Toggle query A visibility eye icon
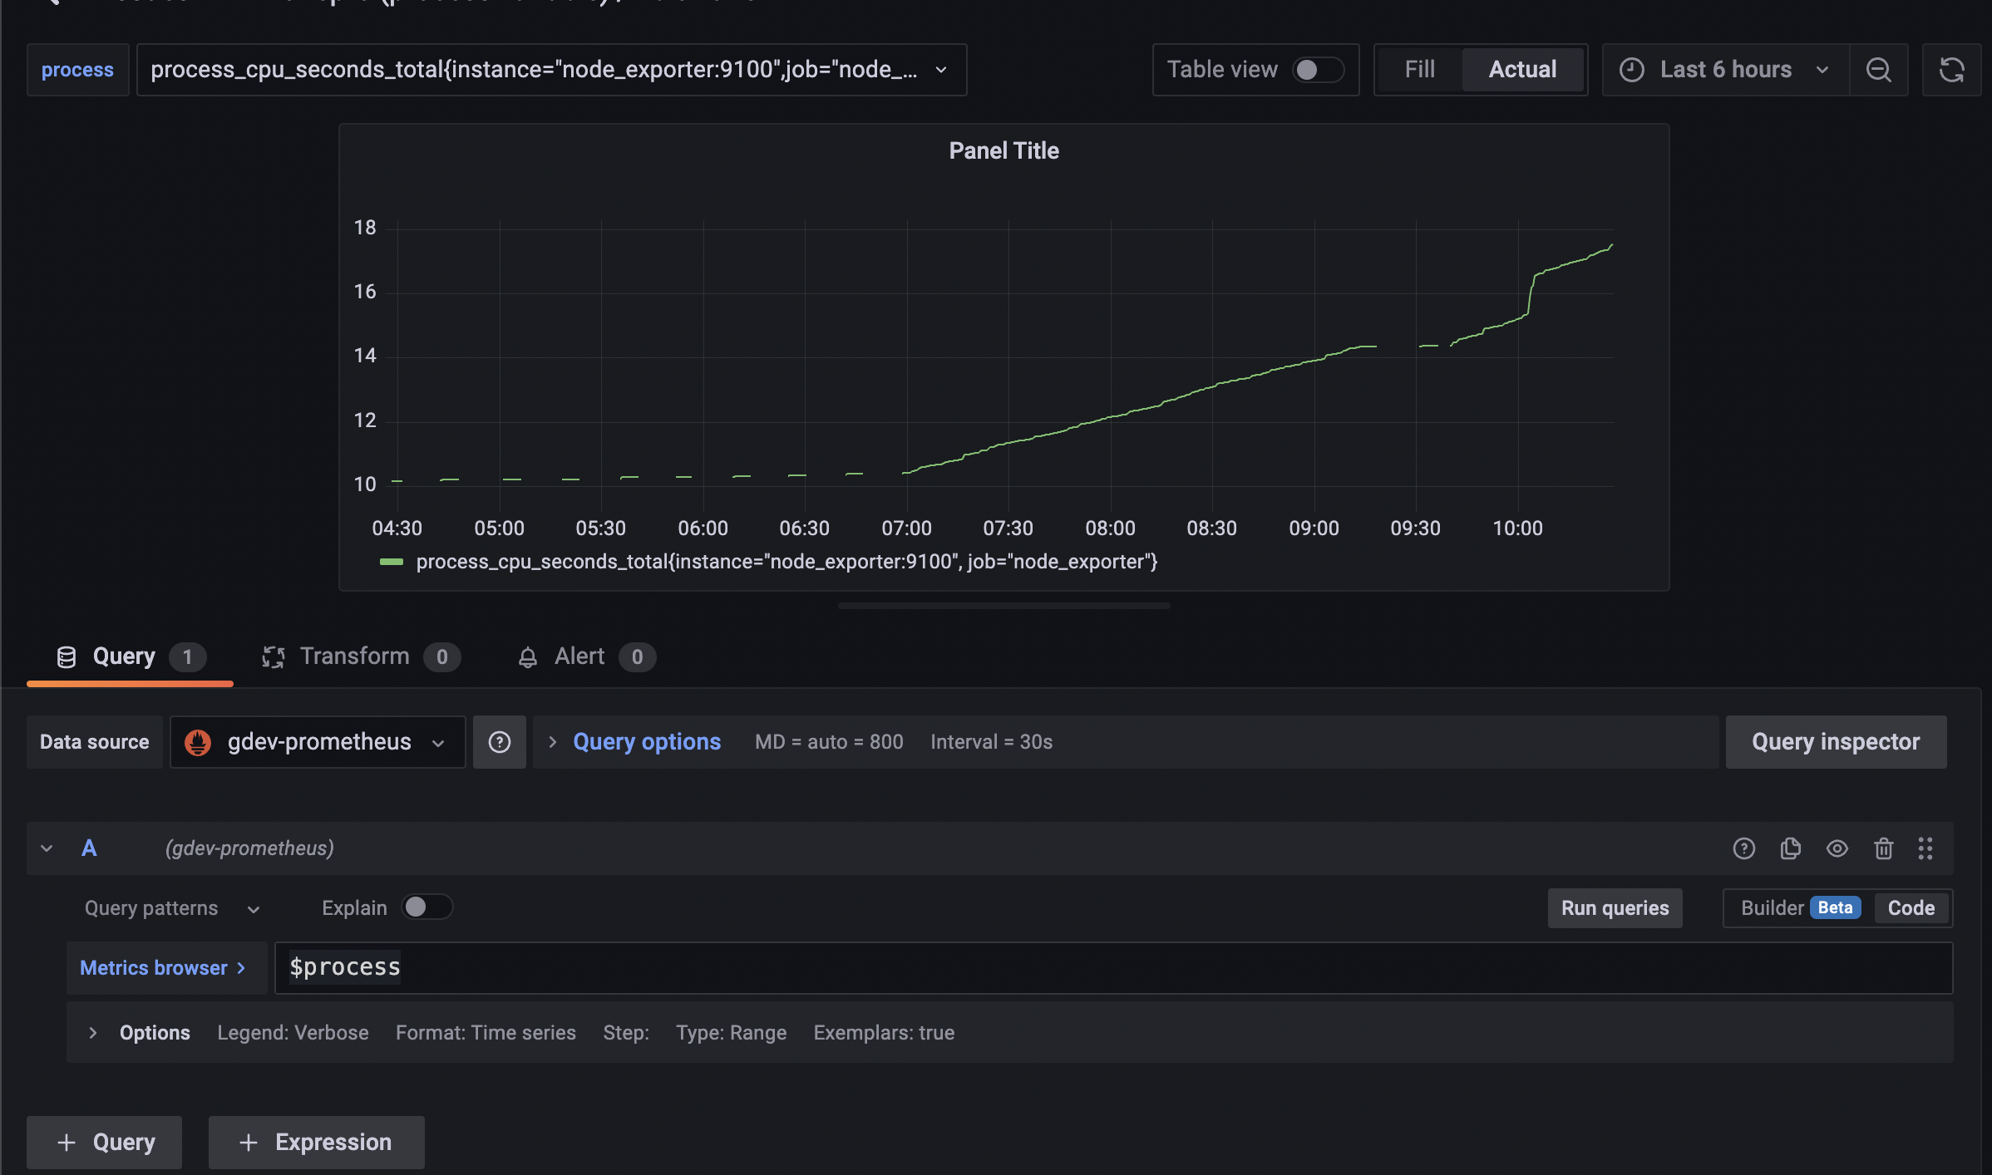 (x=1837, y=848)
